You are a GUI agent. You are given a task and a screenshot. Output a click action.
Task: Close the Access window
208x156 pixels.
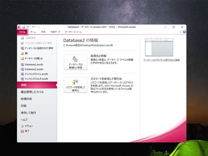tap(182, 27)
